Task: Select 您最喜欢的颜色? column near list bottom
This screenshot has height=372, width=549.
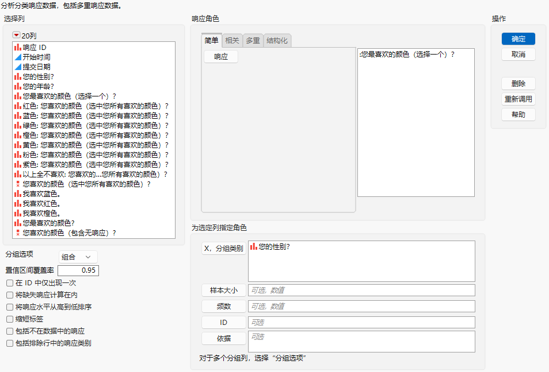Action: click(x=49, y=223)
